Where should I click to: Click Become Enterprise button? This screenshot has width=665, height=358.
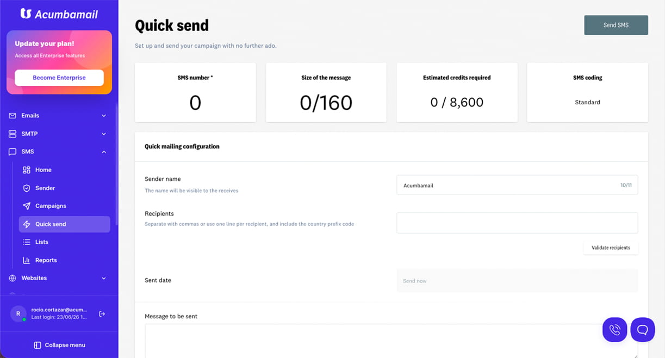[59, 78]
